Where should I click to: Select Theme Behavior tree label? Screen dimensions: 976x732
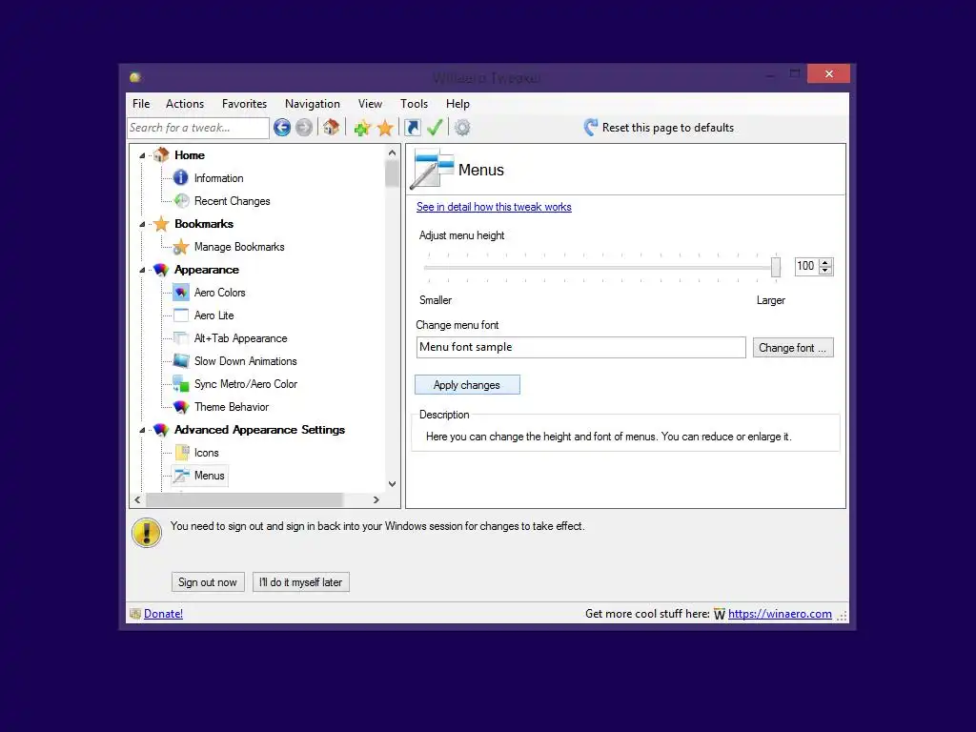click(232, 406)
